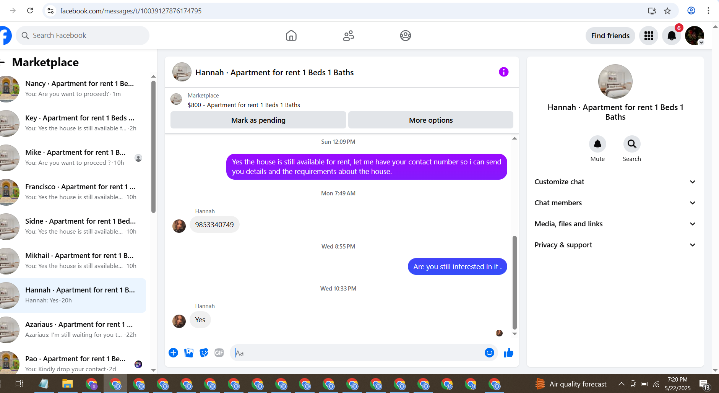
Task: Click the browser address bar URL
Action: [x=131, y=11]
